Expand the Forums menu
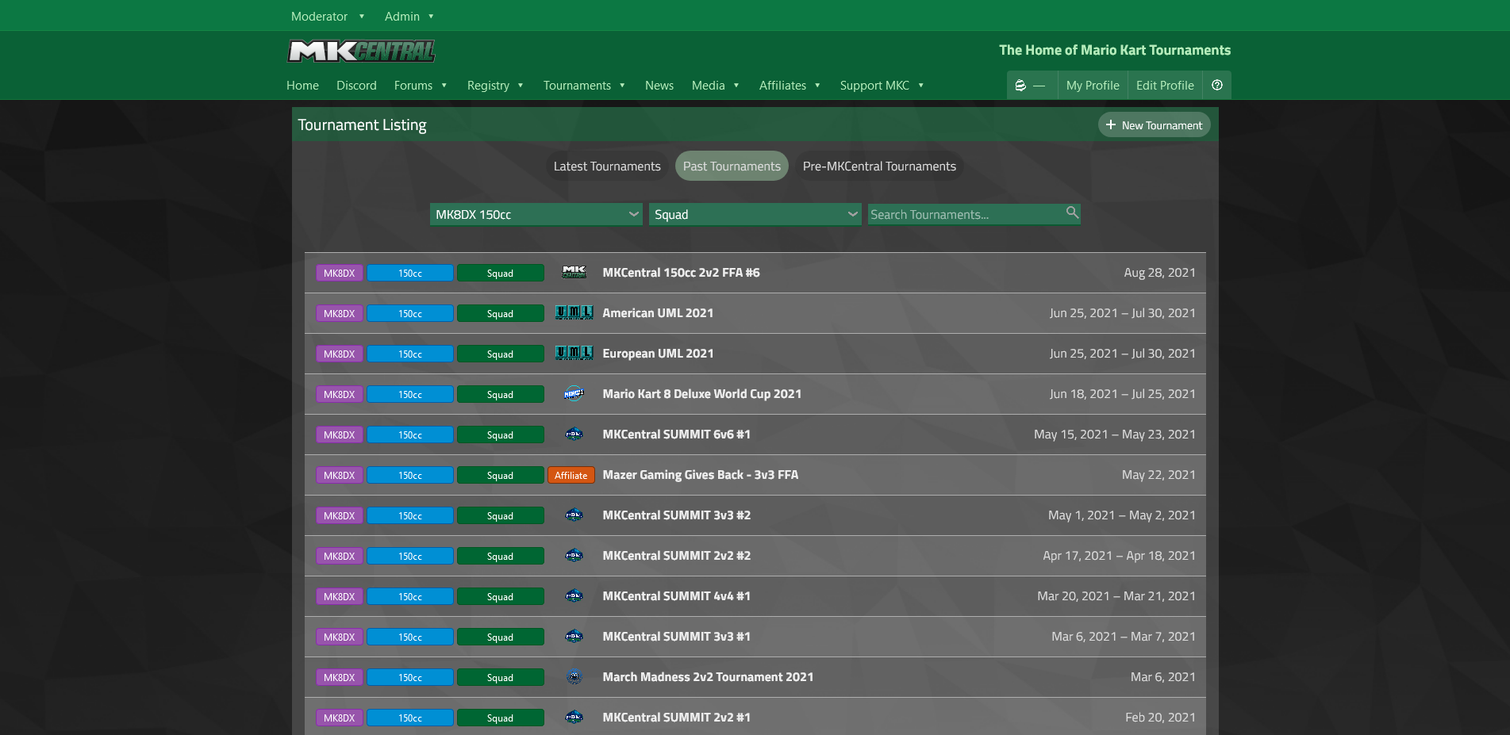 [x=421, y=85]
